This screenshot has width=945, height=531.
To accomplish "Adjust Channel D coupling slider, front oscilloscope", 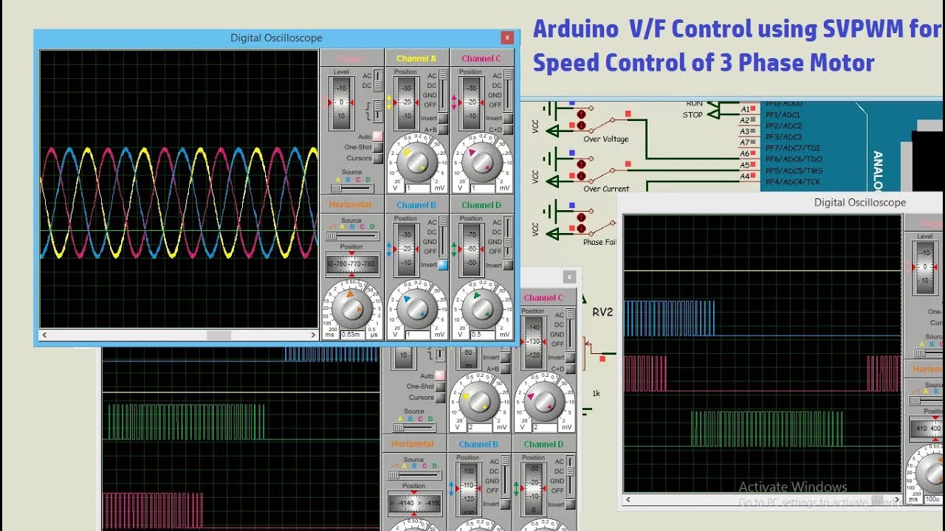I will pyautogui.click(x=508, y=237).
